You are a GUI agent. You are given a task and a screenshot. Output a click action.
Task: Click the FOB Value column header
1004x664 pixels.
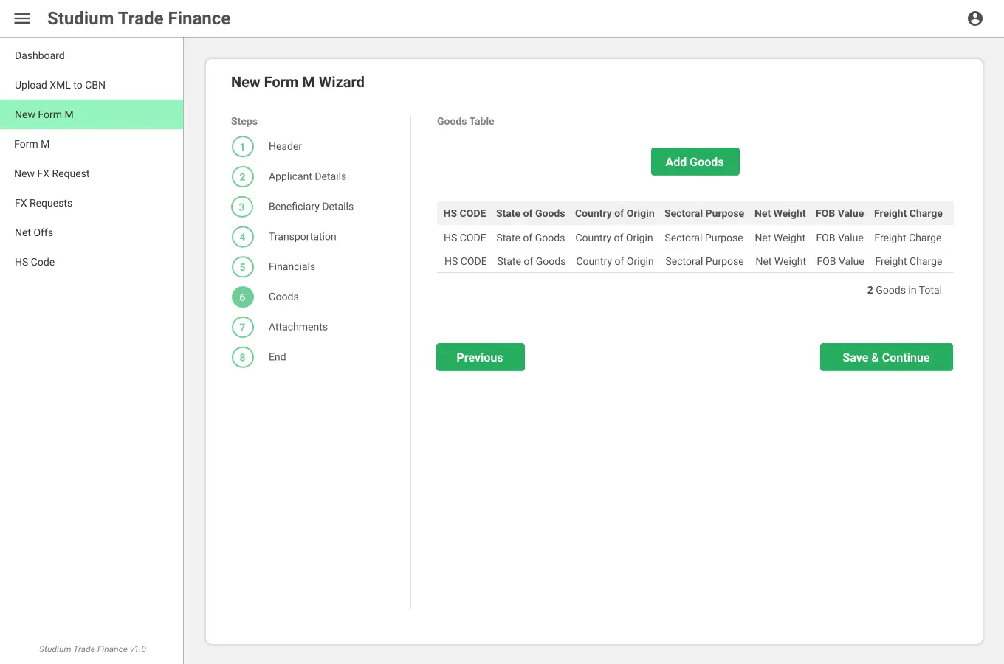point(839,213)
